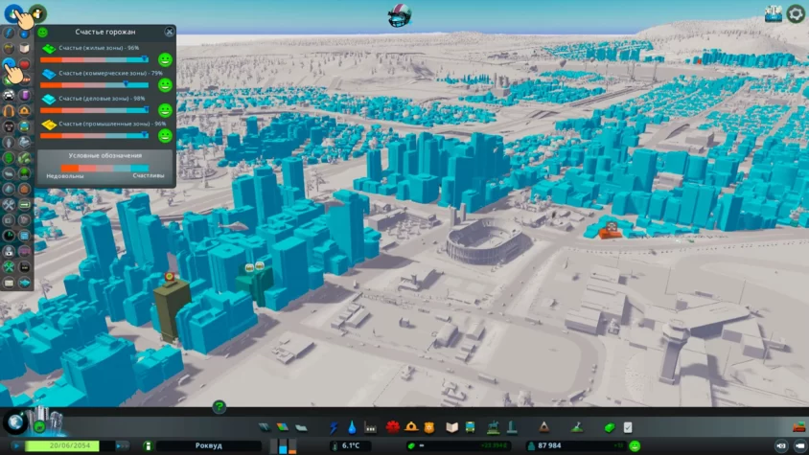The width and height of the screenshot is (809, 455).
Task: Open the Policies checklist icon
Action: (x=628, y=427)
